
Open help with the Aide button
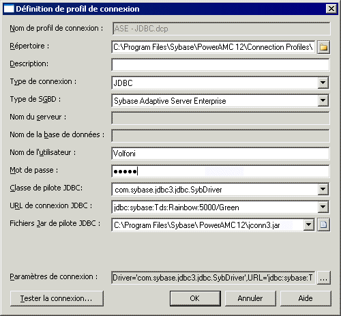[x=306, y=298]
